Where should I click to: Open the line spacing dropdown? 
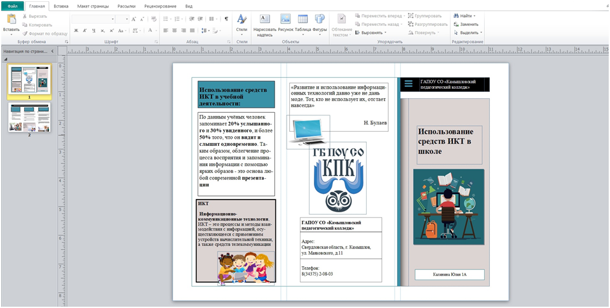click(x=205, y=30)
